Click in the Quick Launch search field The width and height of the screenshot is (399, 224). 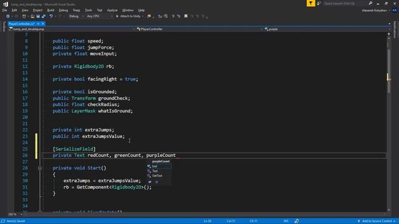tap(345, 3)
